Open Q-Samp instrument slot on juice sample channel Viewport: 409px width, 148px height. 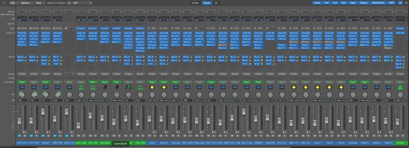coord(81,28)
